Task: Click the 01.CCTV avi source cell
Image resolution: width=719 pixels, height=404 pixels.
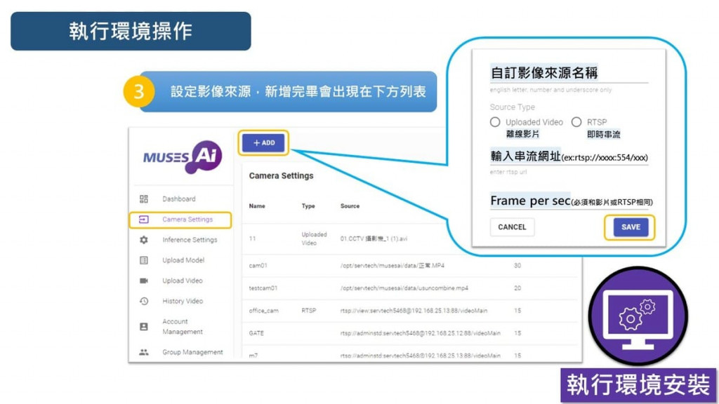Action: click(x=374, y=238)
